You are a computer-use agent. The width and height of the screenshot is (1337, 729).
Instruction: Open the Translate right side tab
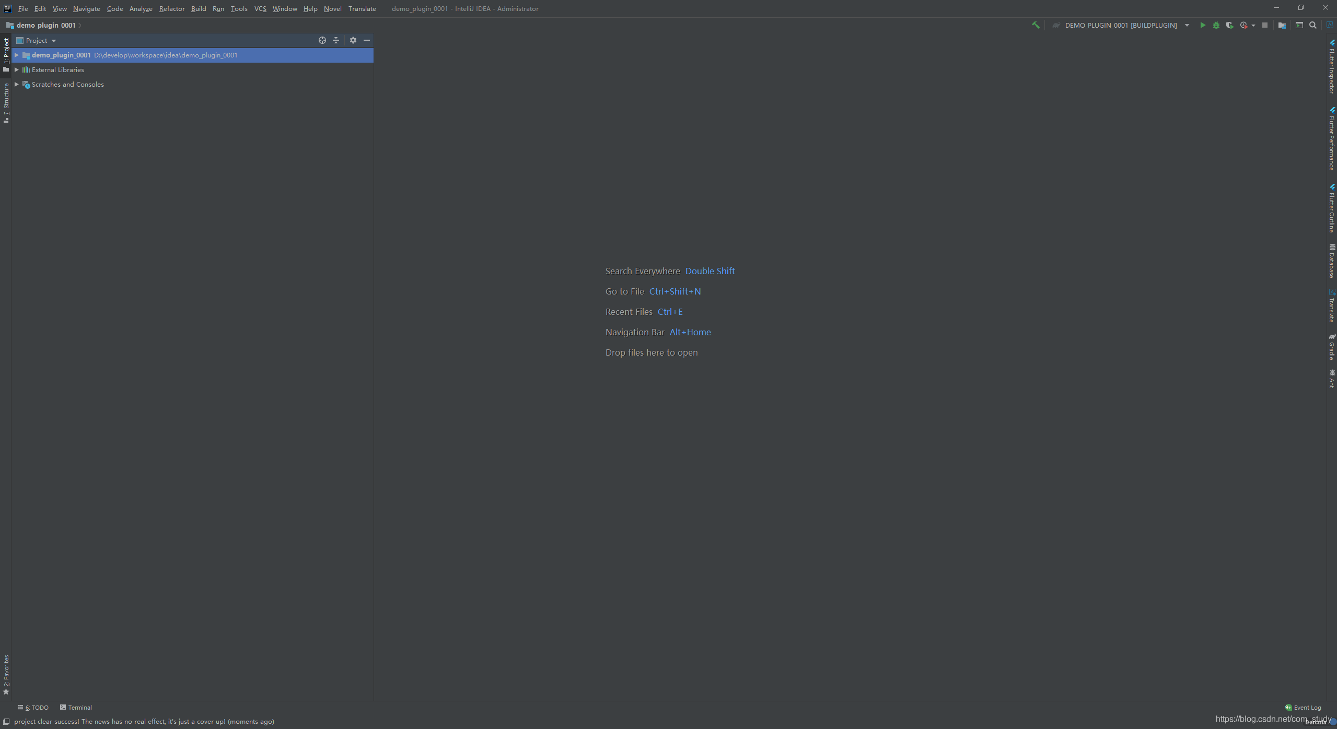1332,306
